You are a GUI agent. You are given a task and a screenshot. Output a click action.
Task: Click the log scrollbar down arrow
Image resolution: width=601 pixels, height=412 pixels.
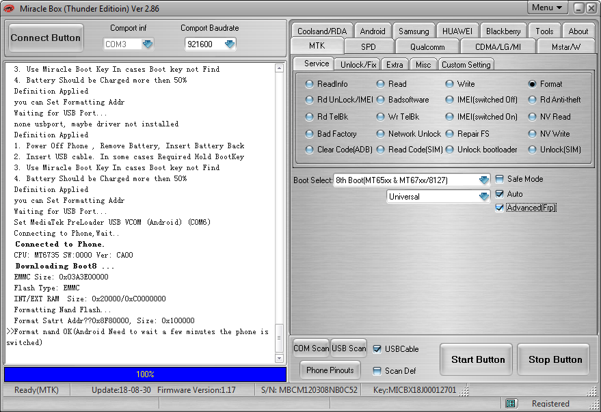279,359
